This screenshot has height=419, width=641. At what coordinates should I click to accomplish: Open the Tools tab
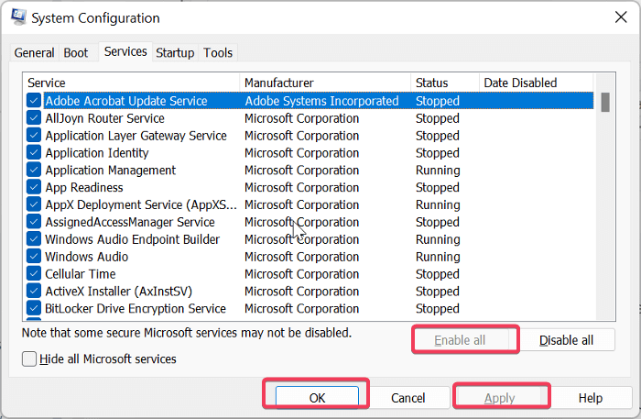(218, 53)
